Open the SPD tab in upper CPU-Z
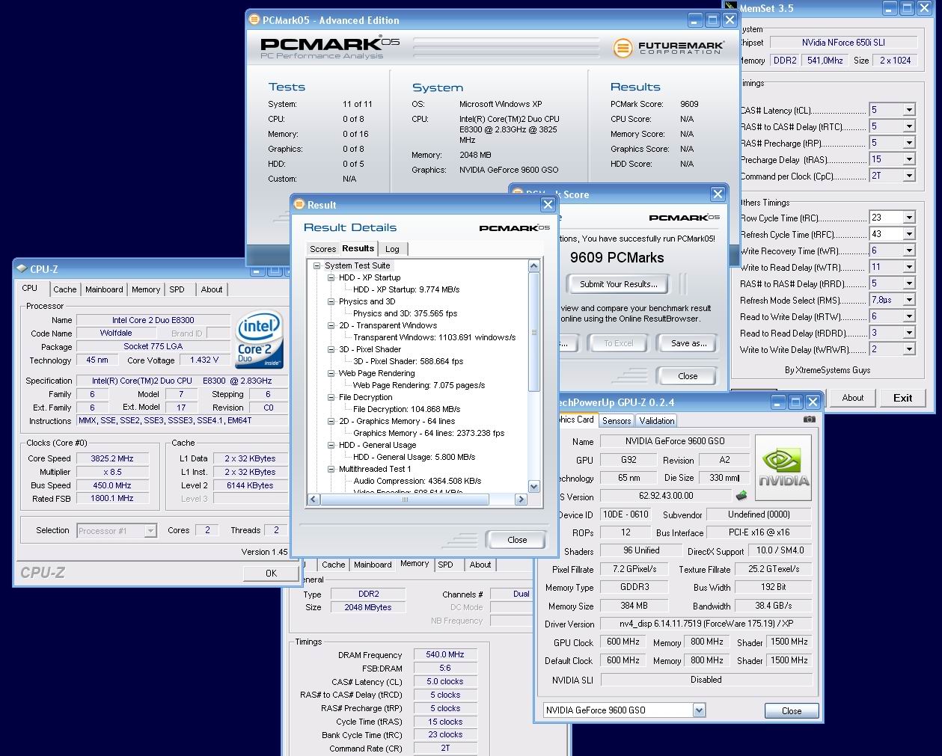 (x=177, y=289)
